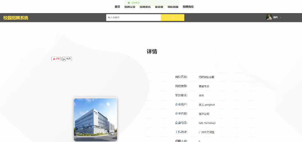This screenshot has width=302, height=142.
Task: Click the 企业电话 field label
Action: point(181,123)
